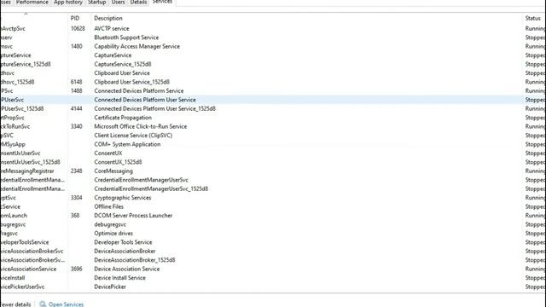Image resolution: width=546 pixels, height=307 pixels.
Task: Select the CaptureService description
Action: [x=113, y=55]
